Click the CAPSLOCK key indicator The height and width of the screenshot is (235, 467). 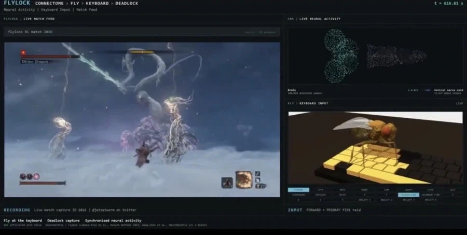321,195
